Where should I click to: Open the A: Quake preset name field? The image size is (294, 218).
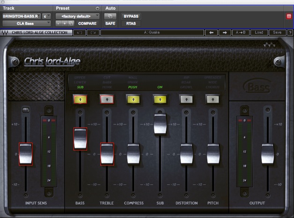152,32
